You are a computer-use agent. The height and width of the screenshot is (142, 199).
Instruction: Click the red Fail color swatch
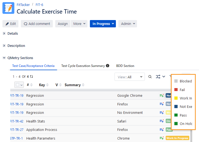click(176, 90)
